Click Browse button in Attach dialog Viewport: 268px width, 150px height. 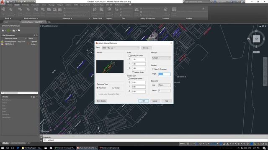146,48
